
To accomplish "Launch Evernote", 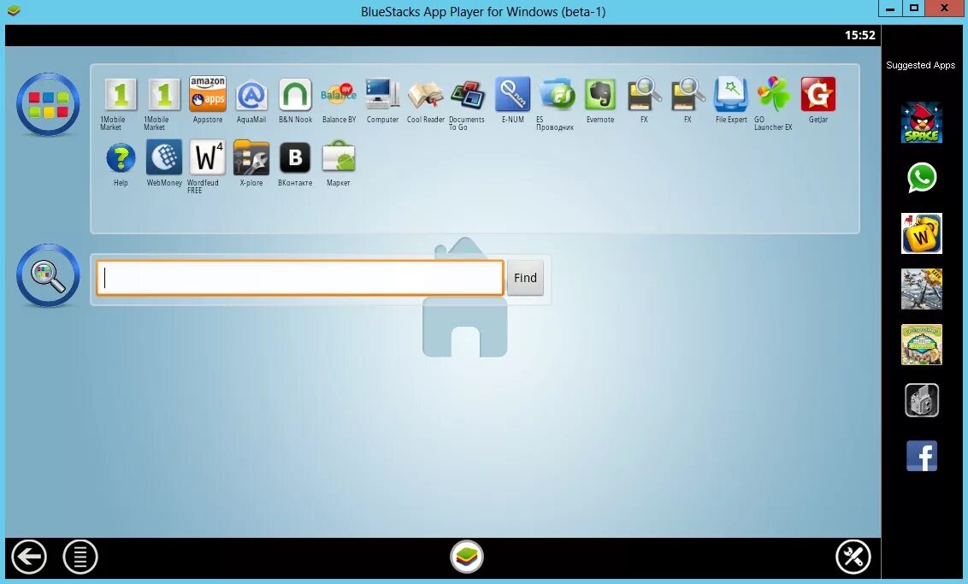I will pos(600,94).
